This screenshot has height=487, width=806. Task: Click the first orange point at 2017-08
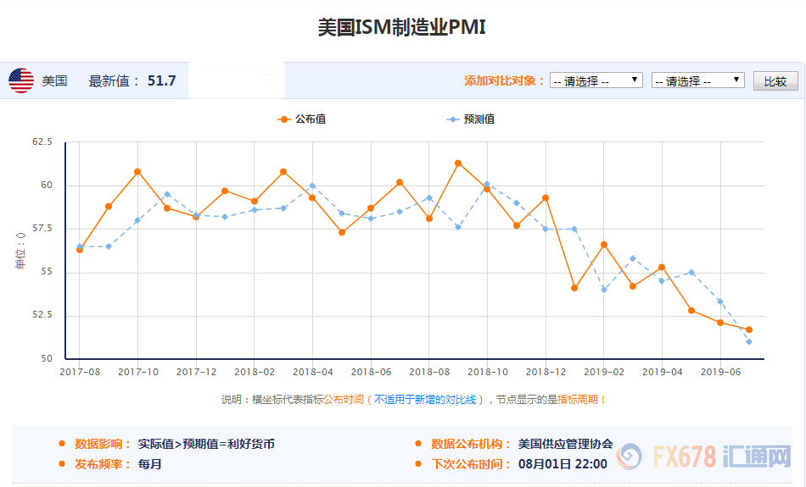pos(80,250)
